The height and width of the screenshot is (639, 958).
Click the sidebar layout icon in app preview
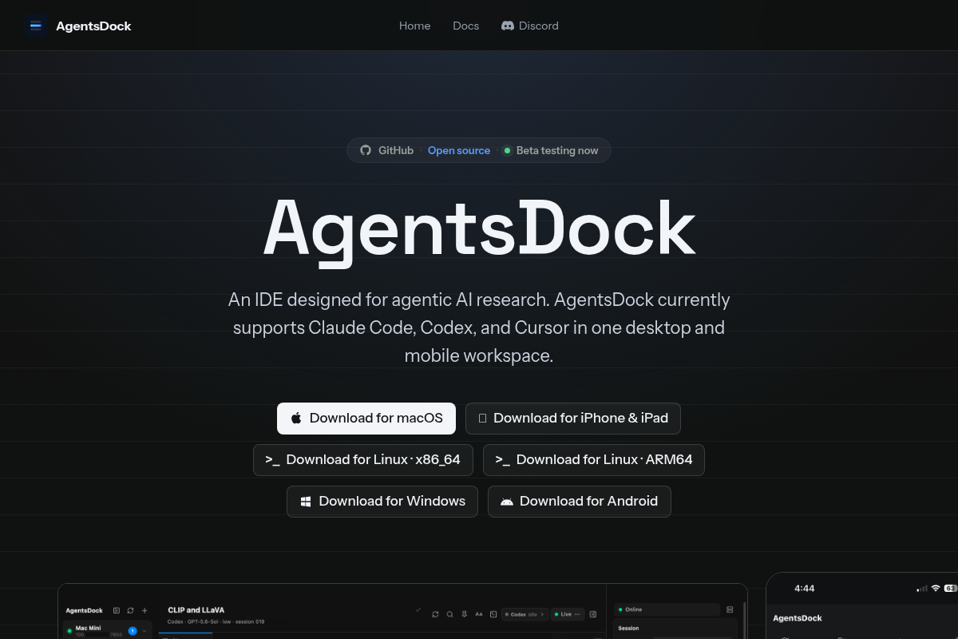117,610
